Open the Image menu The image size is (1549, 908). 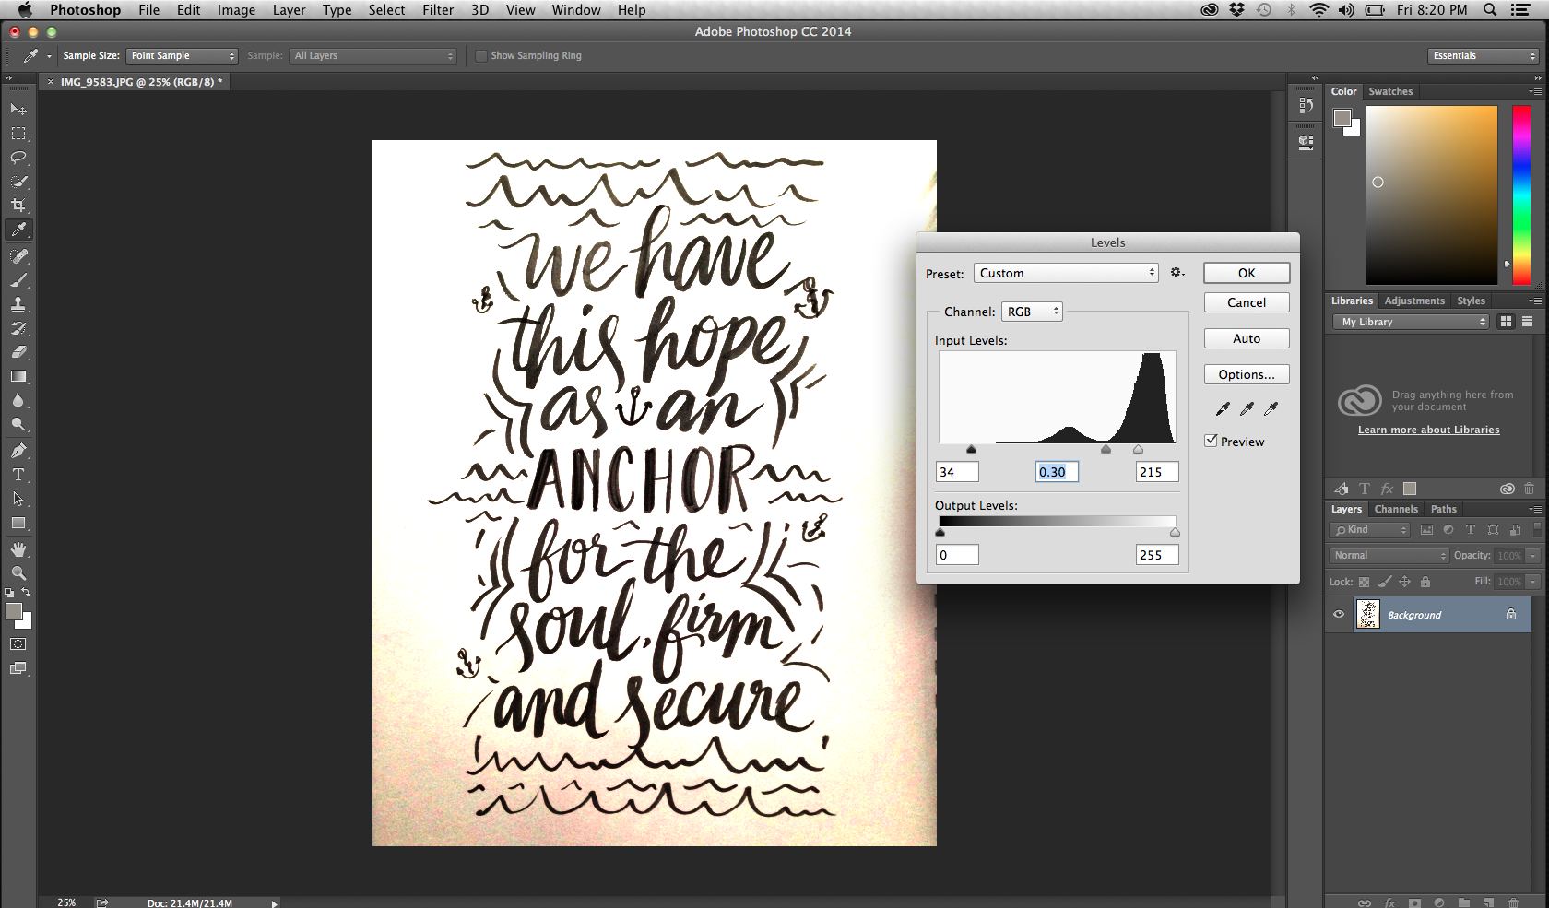[236, 10]
